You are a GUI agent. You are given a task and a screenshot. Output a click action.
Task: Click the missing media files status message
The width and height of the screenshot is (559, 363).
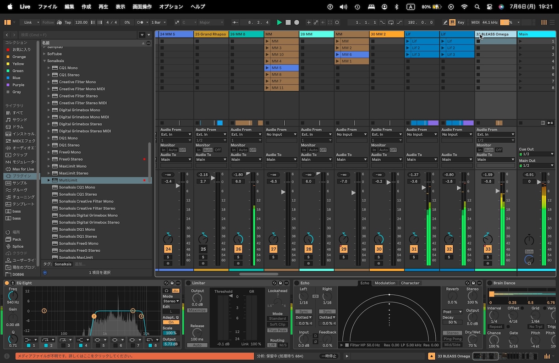pyautogui.click(x=135, y=356)
